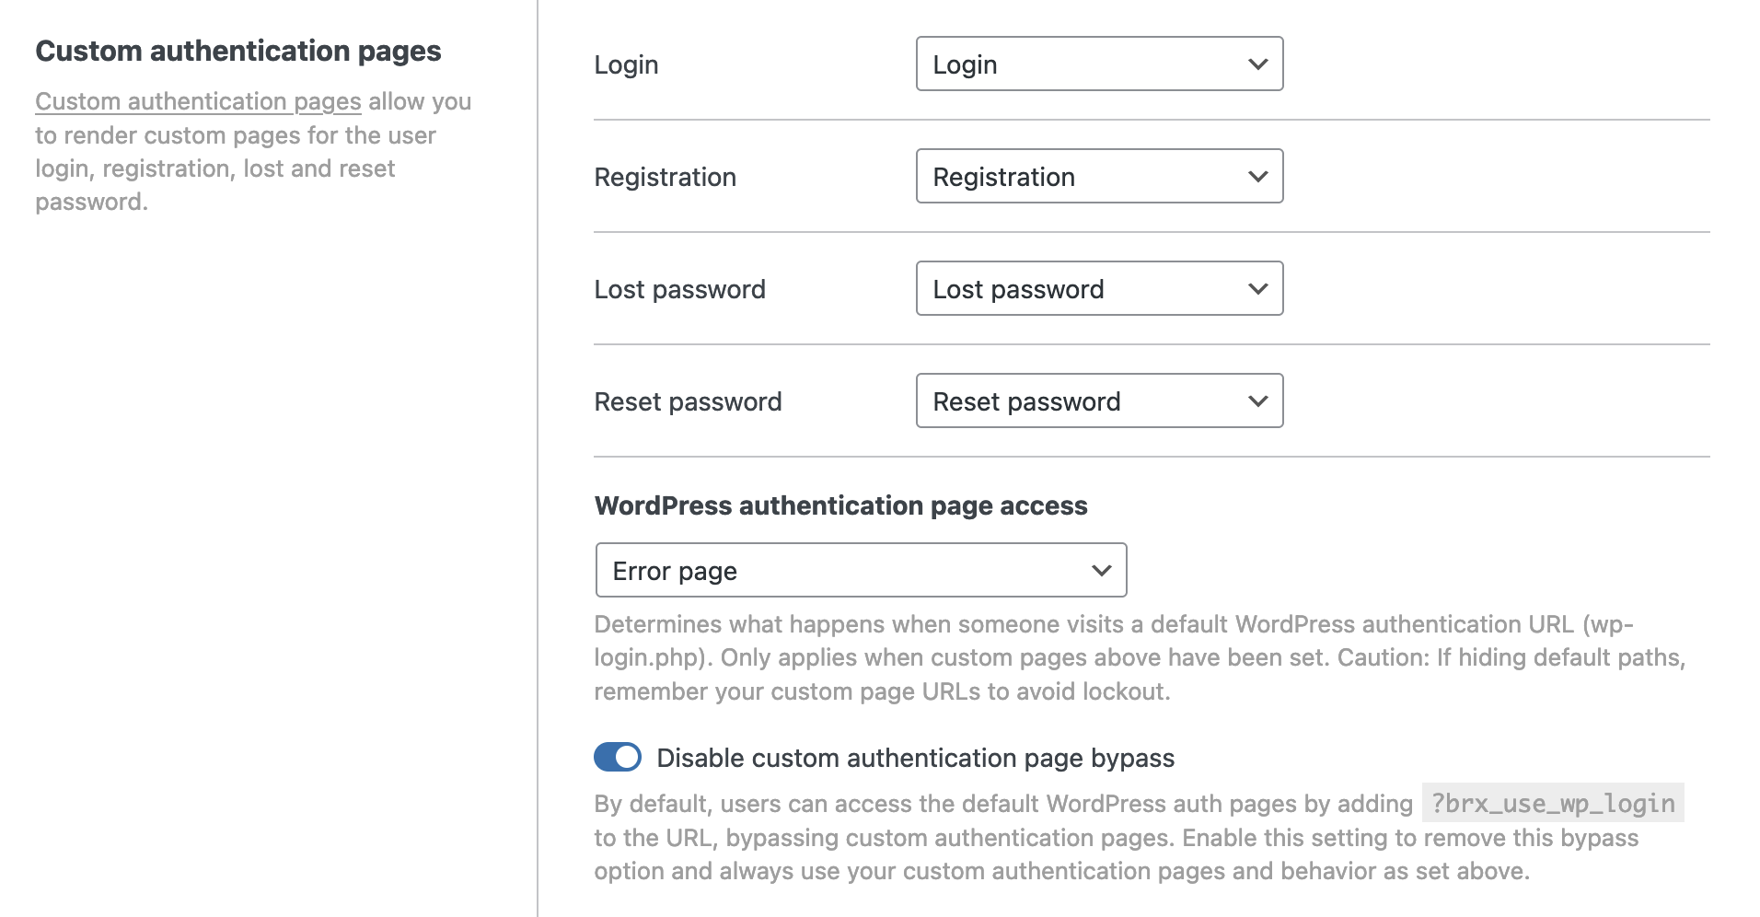Screen dimensions: 1760x917
Task: Open the WordPress authentication page access dropdown
Action: pos(861,570)
